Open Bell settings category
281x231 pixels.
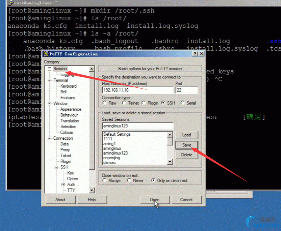point(63,92)
